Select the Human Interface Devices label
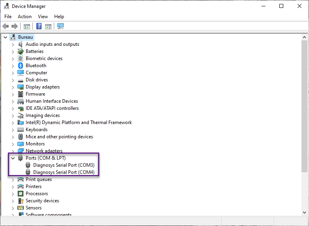 click(52, 101)
